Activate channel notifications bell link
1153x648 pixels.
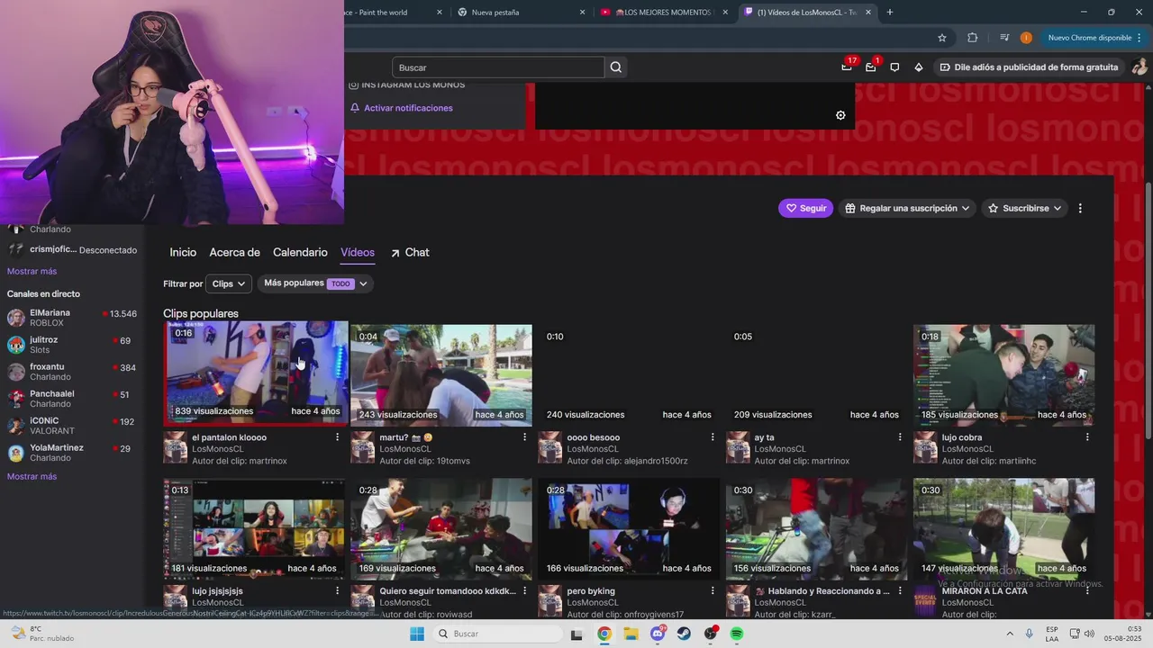point(402,108)
